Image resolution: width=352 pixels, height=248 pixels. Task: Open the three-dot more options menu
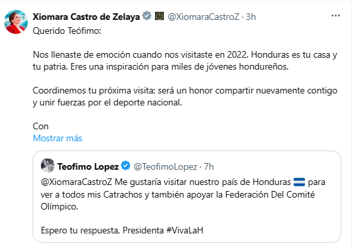coord(335,16)
